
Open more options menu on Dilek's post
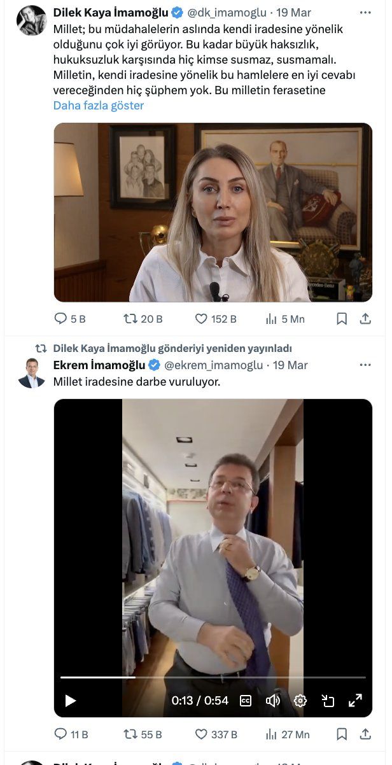click(365, 12)
